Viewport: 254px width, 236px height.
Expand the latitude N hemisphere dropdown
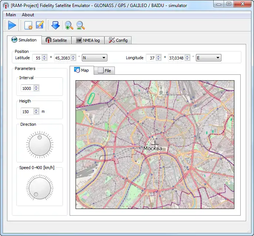coord(94,58)
